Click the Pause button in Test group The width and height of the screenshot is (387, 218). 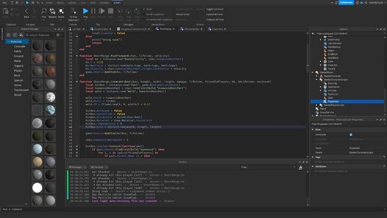click(x=93, y=11)
